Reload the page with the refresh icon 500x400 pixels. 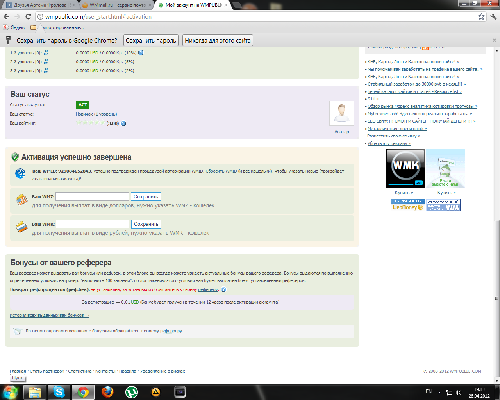(28, 16)
